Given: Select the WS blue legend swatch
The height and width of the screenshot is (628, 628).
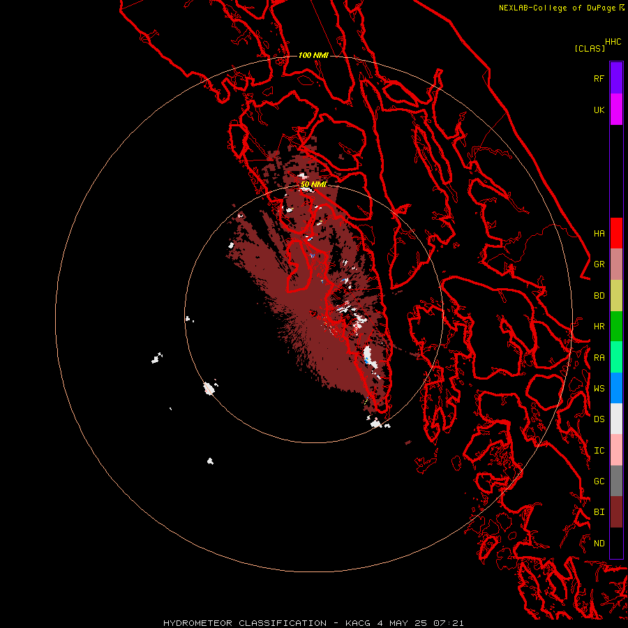Looking at the screenshot, I should tap(616, 388).
